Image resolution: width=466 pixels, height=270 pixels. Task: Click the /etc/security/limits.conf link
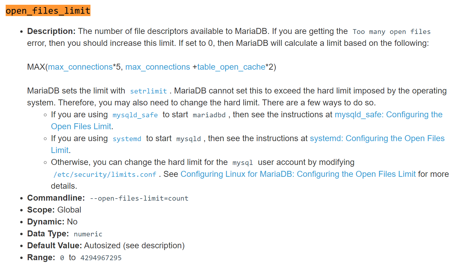105,174
